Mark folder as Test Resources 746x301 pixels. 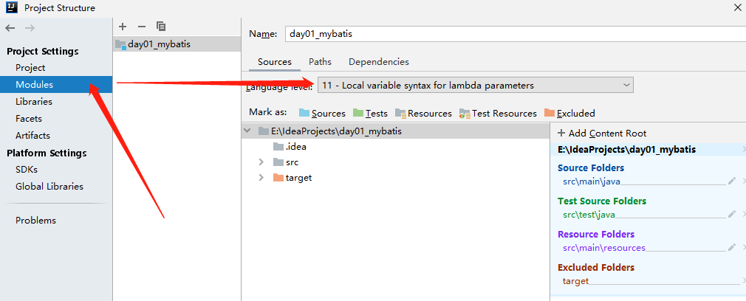(x=498, y=113)
